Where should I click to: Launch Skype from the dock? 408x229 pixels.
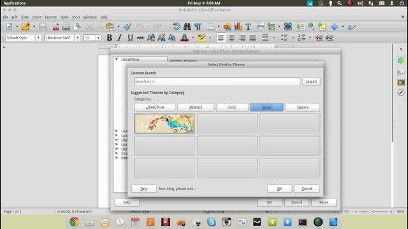[211, 222]
